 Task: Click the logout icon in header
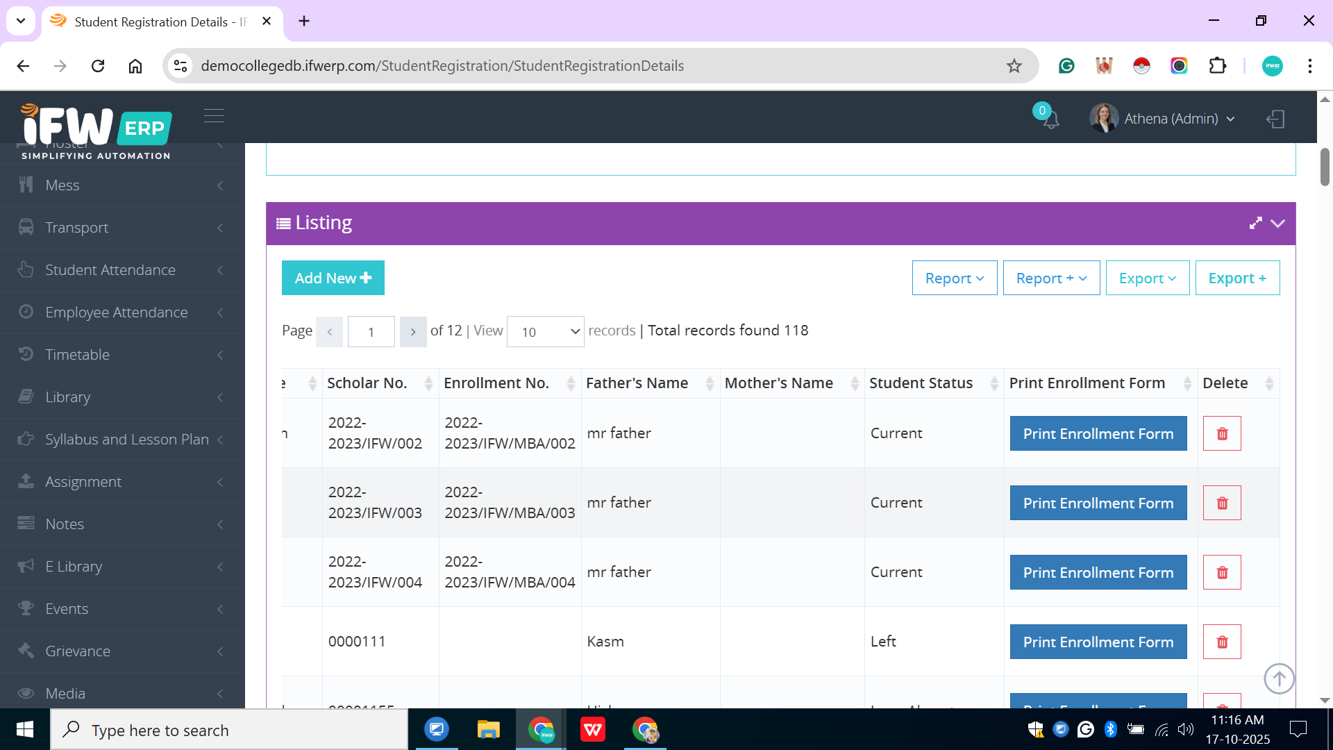(x=1275, y=119)
